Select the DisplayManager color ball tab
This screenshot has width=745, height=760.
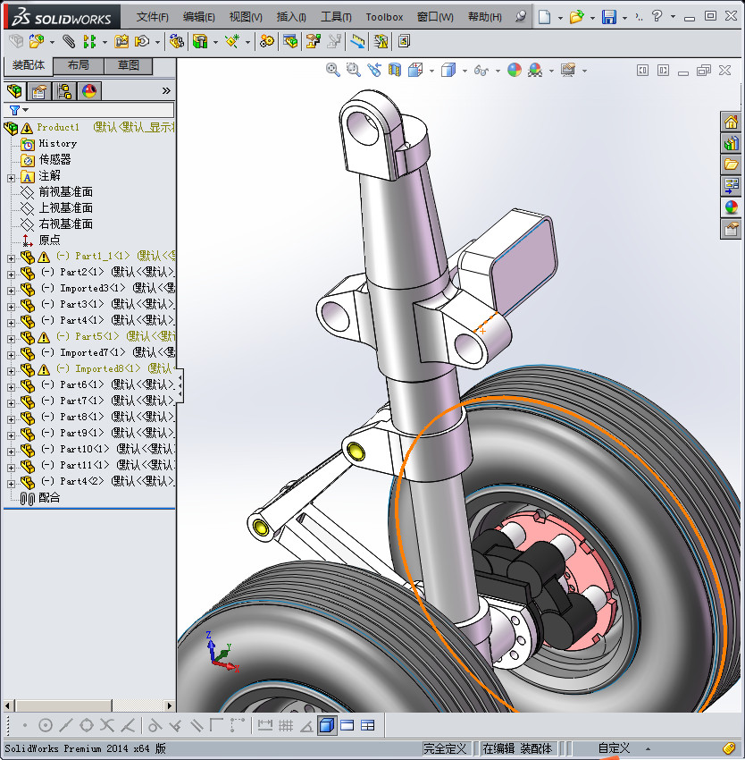pyautogui.click(x=89, y=91)
